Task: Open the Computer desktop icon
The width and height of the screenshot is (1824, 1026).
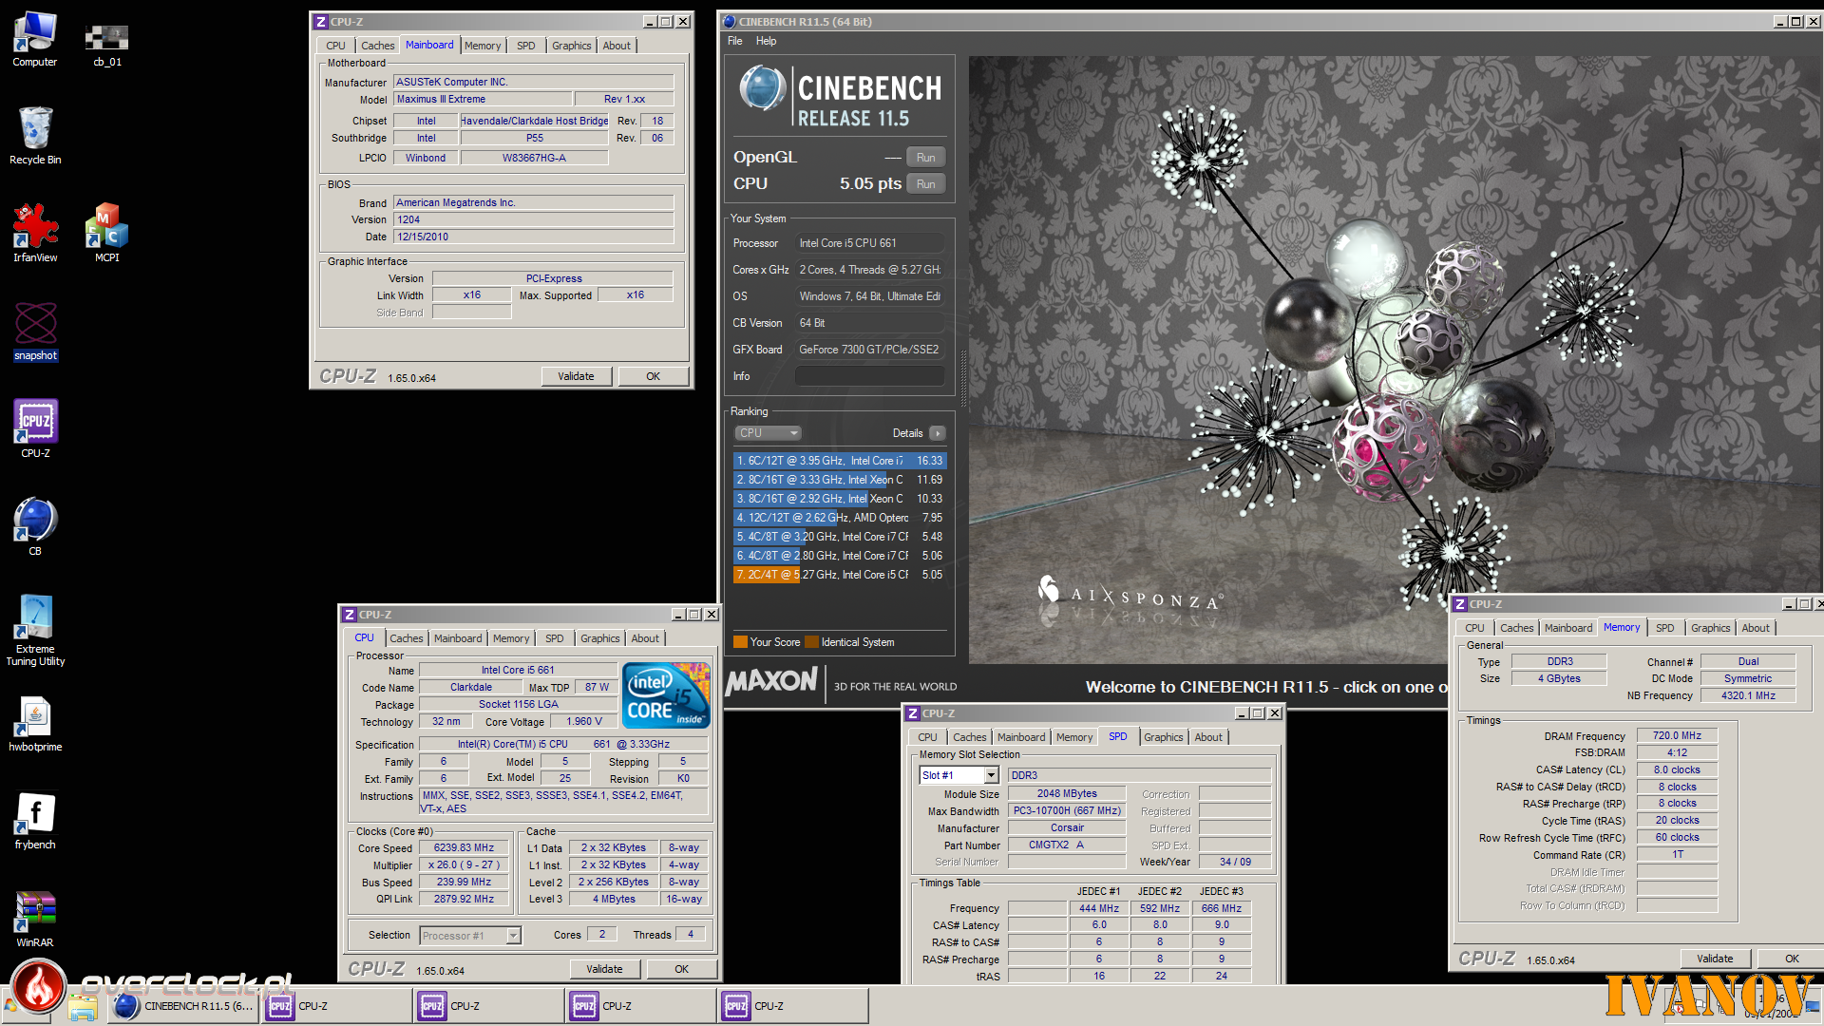Action: click(35, 39)
